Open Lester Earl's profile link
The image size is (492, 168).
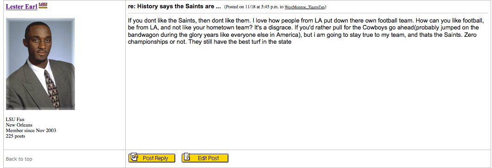click(x=21, y=6)
